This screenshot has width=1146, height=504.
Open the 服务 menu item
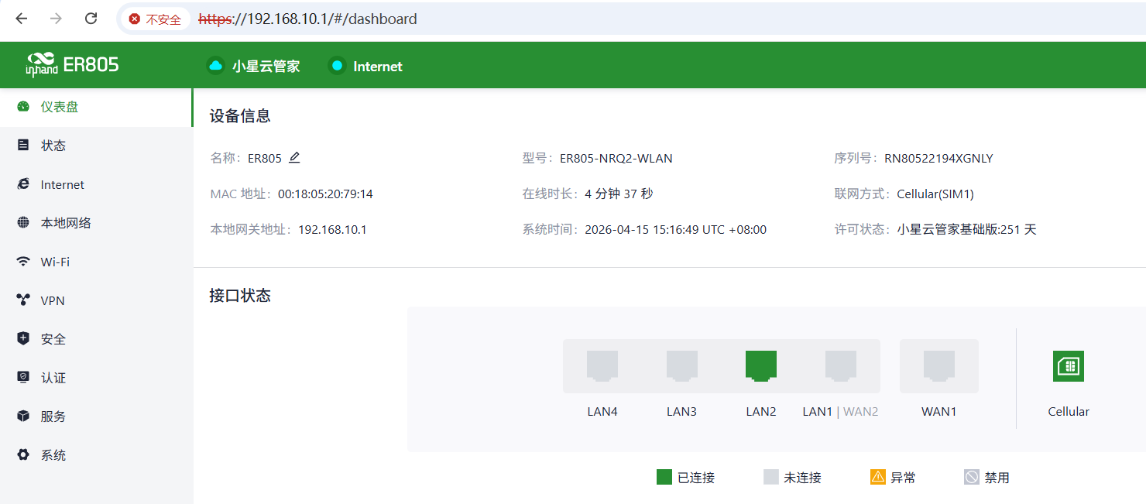click(x=96, y=417)
